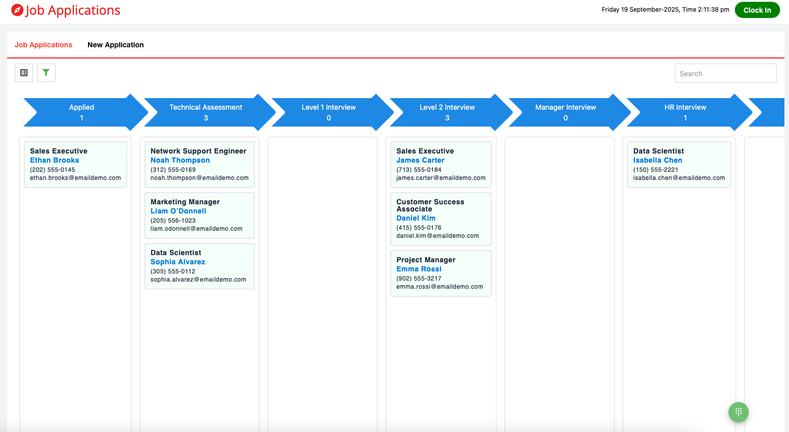Select the Level 2 Interview stage
The image size is (789, 432).
click(x=447, y=112)
